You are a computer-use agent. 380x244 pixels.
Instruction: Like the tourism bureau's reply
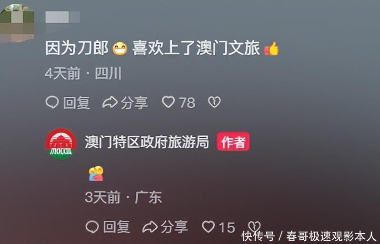(209, 227)
